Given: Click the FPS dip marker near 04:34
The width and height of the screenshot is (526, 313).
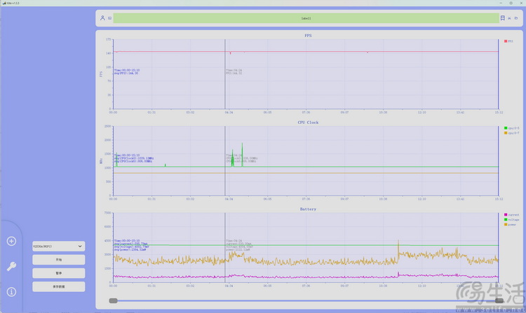Looking at the screenshot, I should tap(231, 53).
